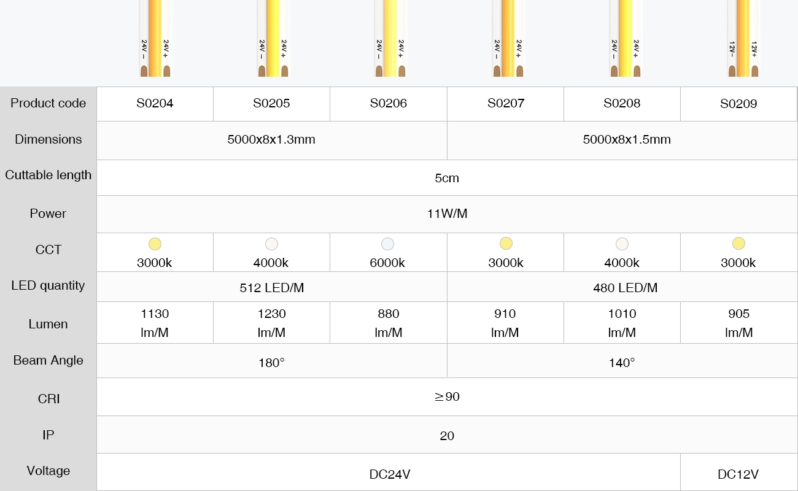Image resolution: width=798 pixels, height=491 pixels.
Task: Click the 3000k color dot under S0207
Action: coord(506,244)
